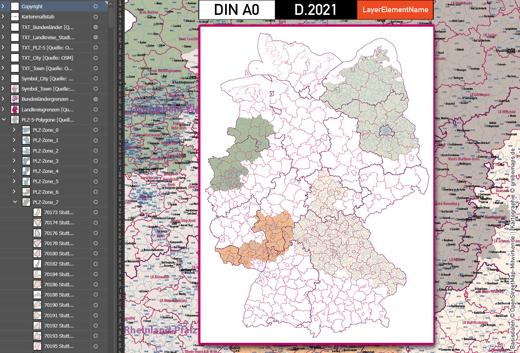The height and width of the screenshot is (353, 520).
Task: Collapse the PLZ-Zone_7 group
Action: point(15,202)
